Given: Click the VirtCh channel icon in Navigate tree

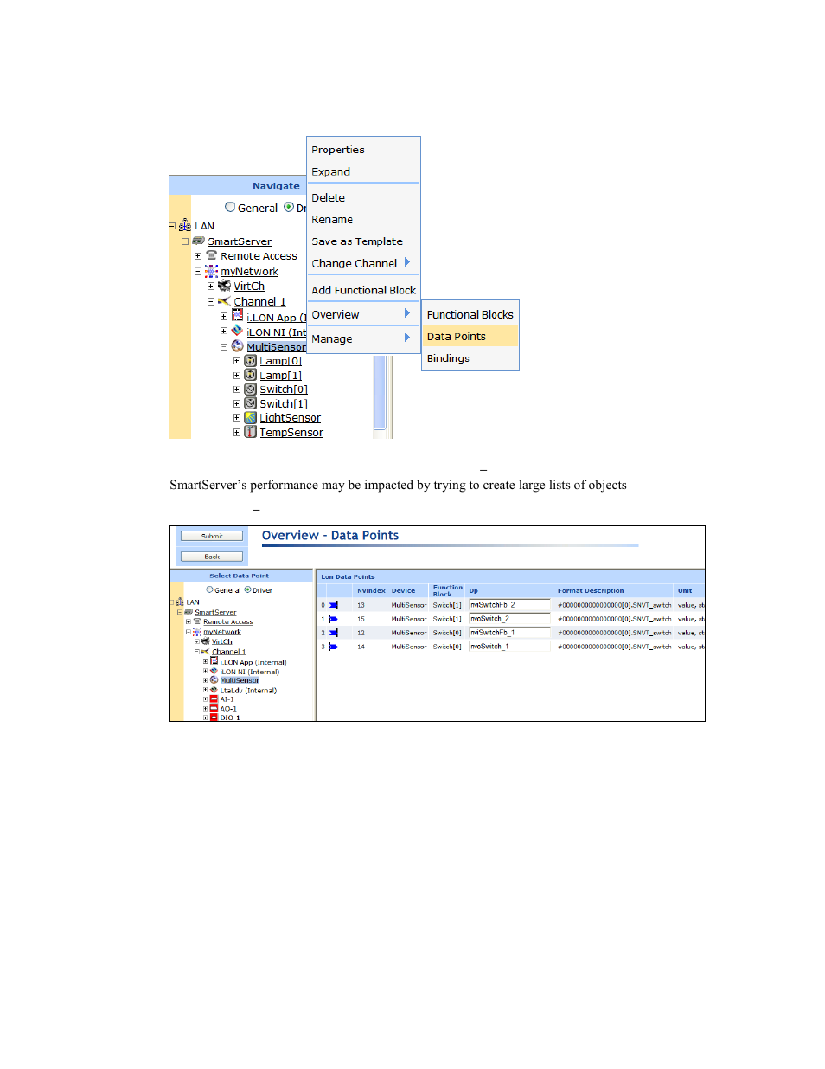Looking at the screenshot, I should (x=225, y=286).
